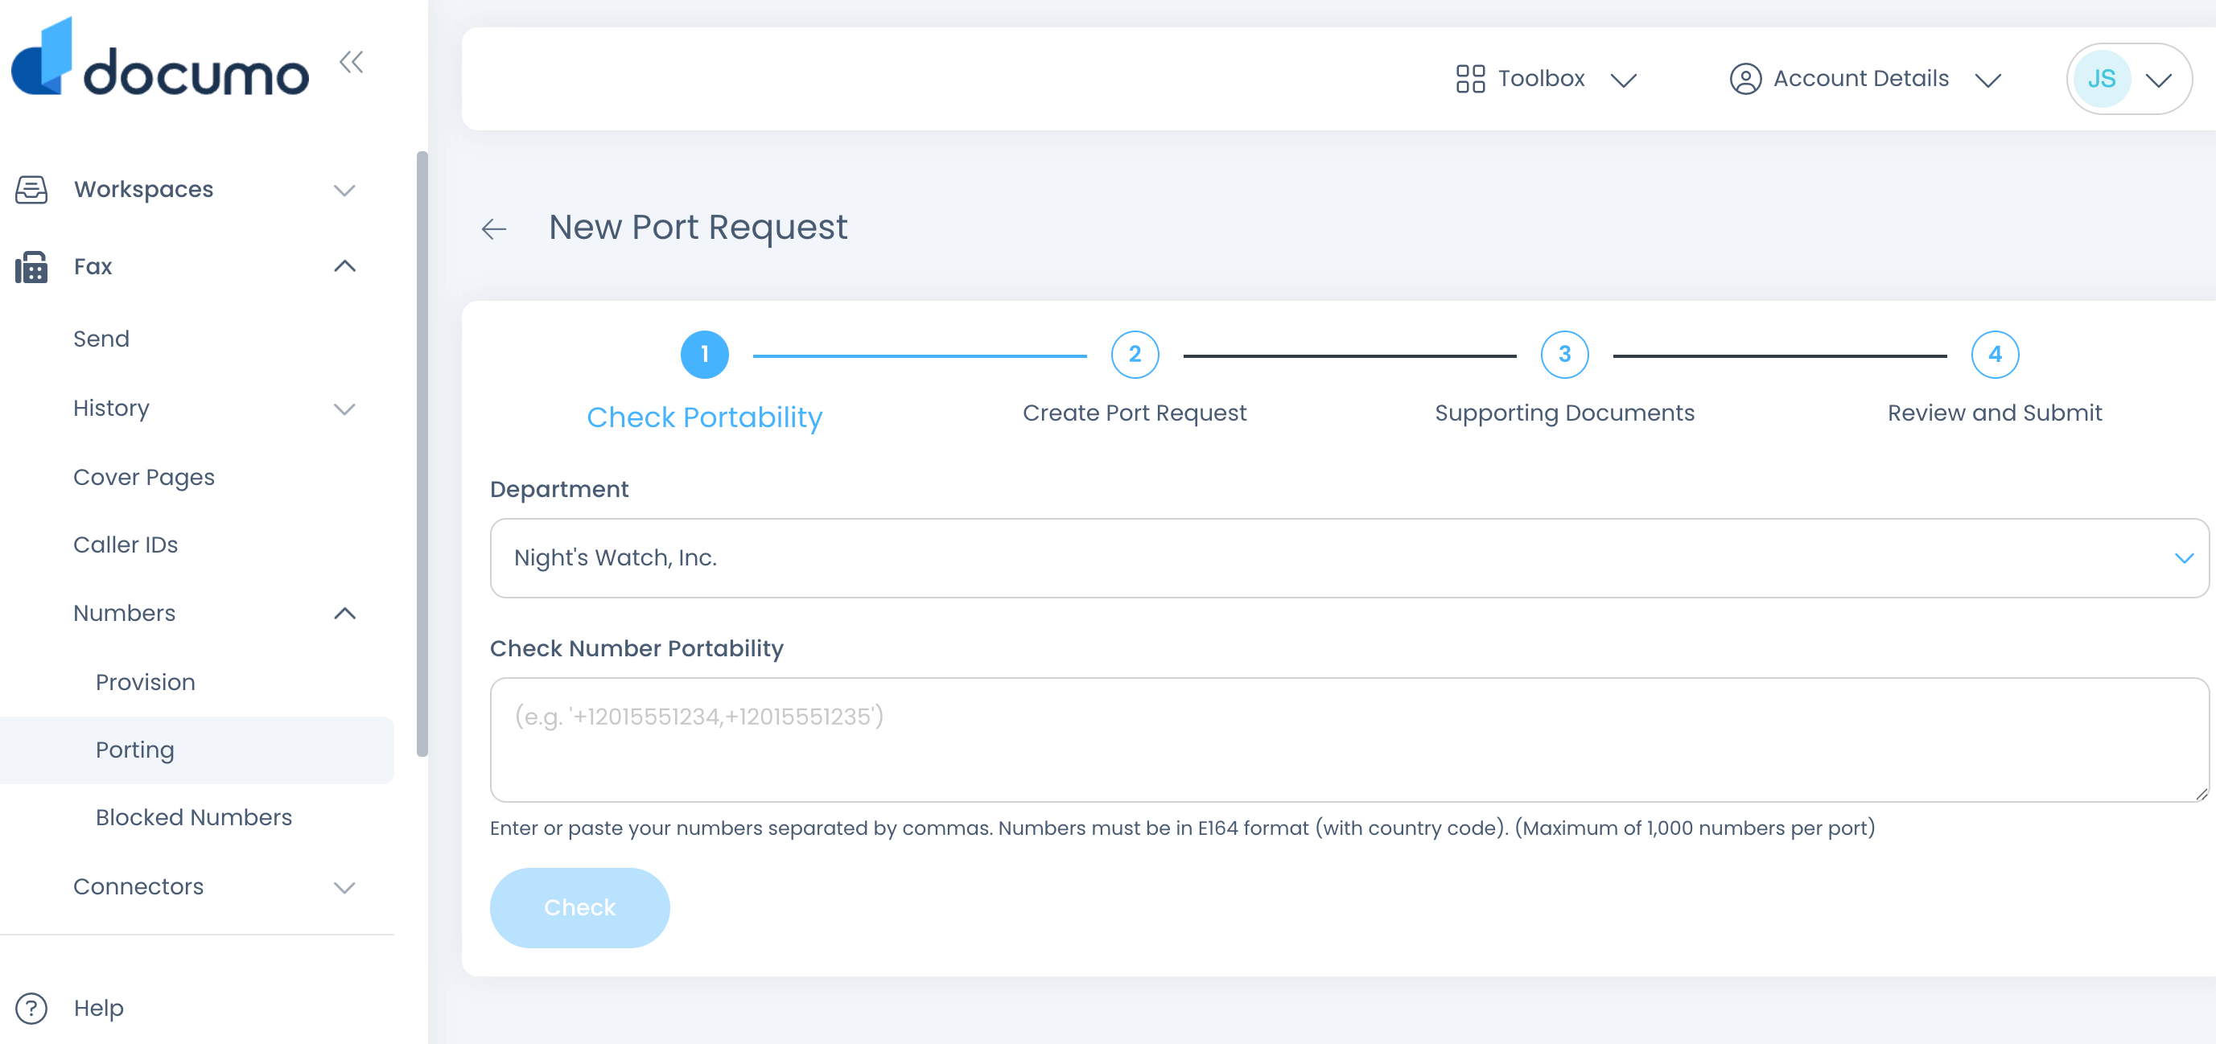Click the Toolbox label
This screenshot has height=1044, width=2216.
click(1542, 78)
